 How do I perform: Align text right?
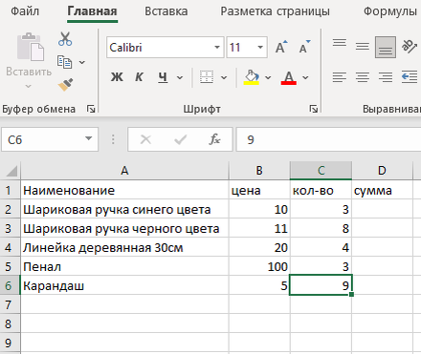click(x=386, y=77)
